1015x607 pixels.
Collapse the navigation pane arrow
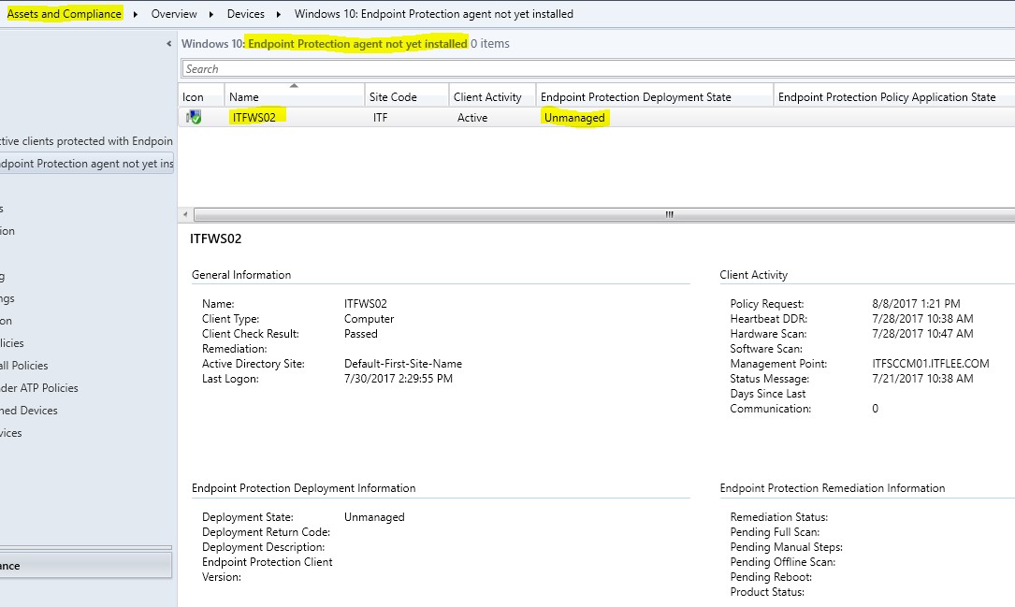click(169, 44)
